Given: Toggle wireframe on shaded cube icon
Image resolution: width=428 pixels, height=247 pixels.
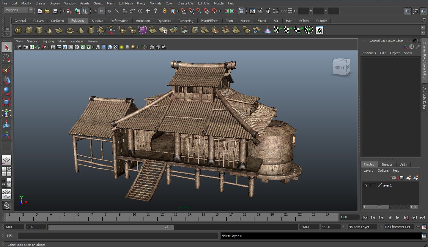Looking at the screenshot, I should coord(110,47).
